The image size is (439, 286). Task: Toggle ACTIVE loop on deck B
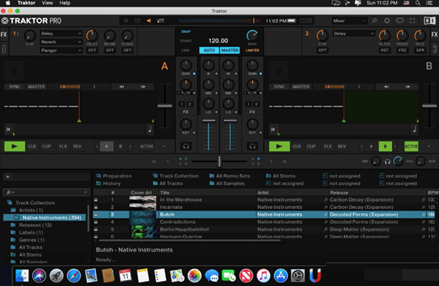[411, 146]
